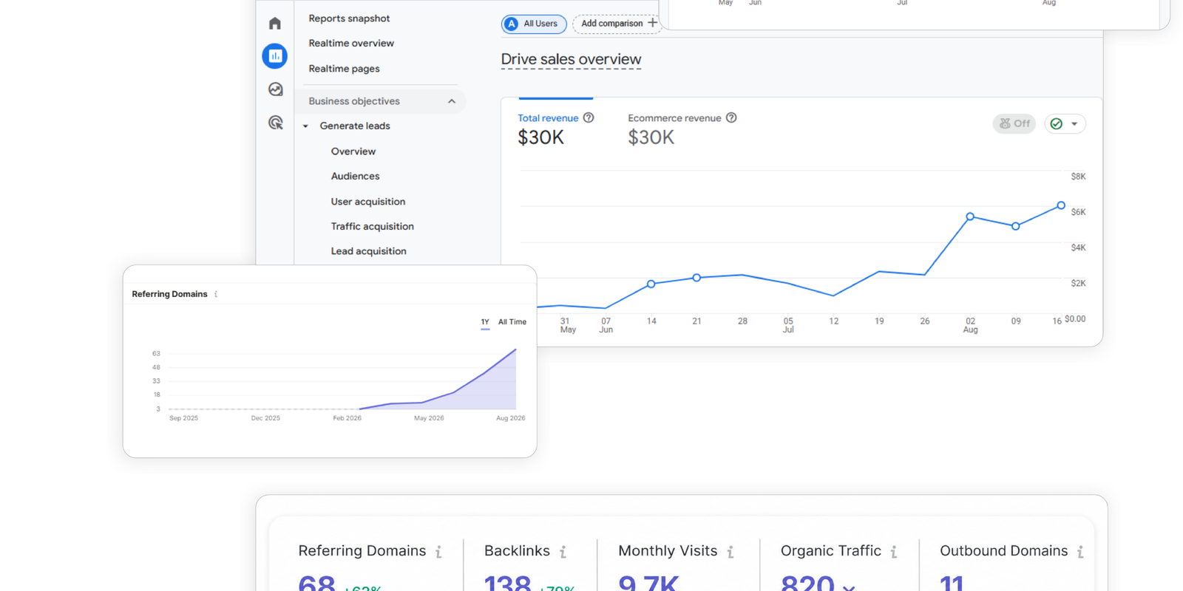Screen dimensions: 1183x591
Task: Select the Ecommerce revenue metric tab
Action: tap(682, 129)
